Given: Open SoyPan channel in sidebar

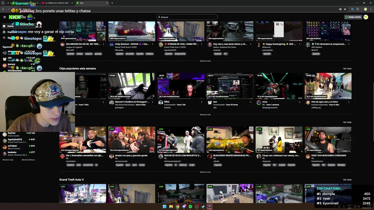Looking at the screenshot, I should pos(19,134).
